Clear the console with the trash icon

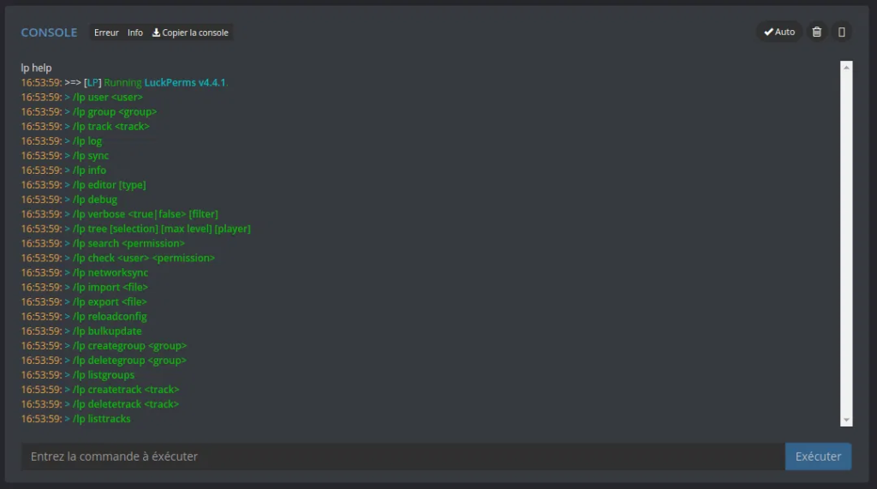817,32
